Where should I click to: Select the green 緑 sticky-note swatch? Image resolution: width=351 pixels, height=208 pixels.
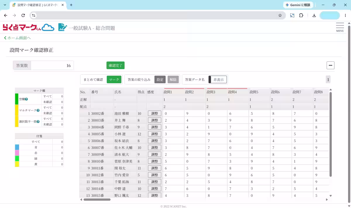coord(17,158)
